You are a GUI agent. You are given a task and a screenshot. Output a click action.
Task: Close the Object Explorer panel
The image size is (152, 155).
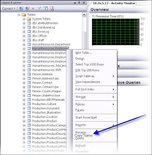tap(84, 3)
